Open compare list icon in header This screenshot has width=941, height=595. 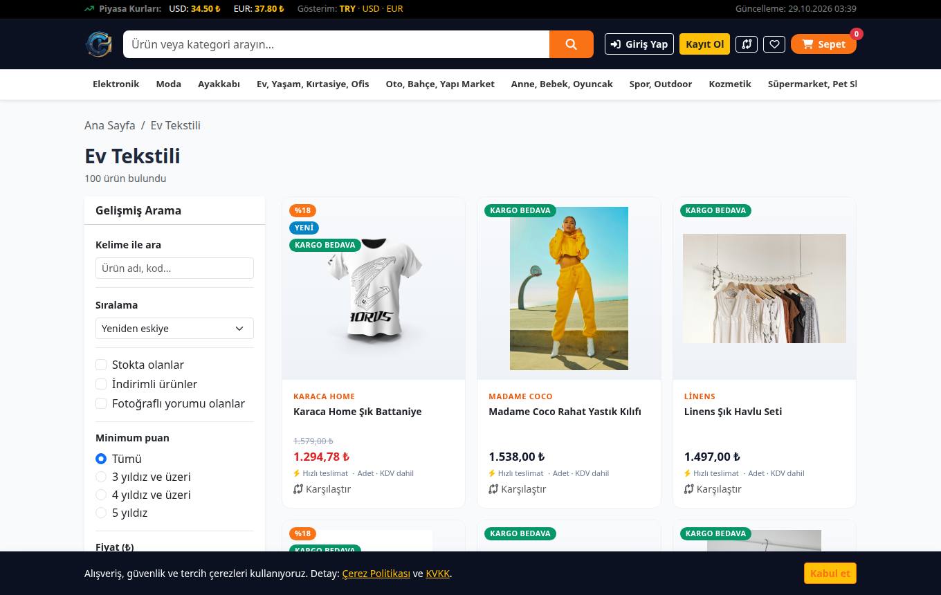point(747,44)
